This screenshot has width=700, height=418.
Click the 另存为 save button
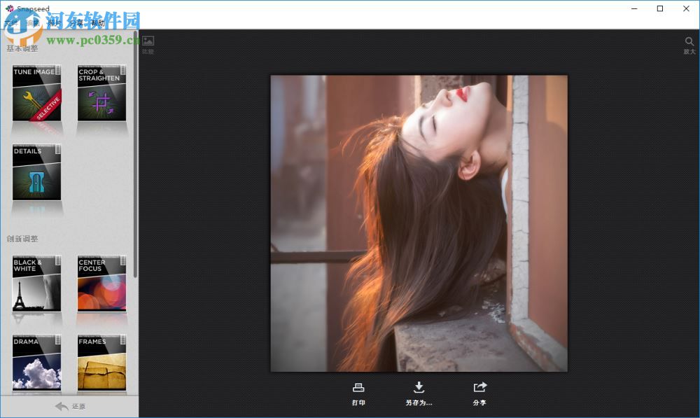[x=419, y=392]
